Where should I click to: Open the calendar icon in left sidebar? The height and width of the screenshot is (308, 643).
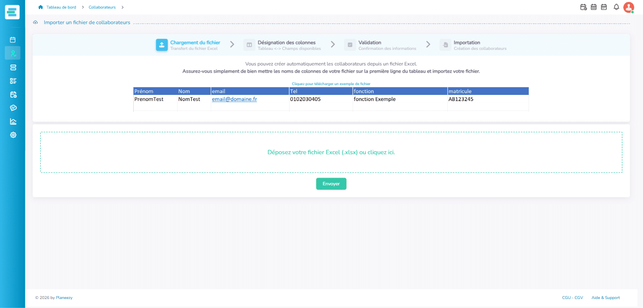(13, 40)
